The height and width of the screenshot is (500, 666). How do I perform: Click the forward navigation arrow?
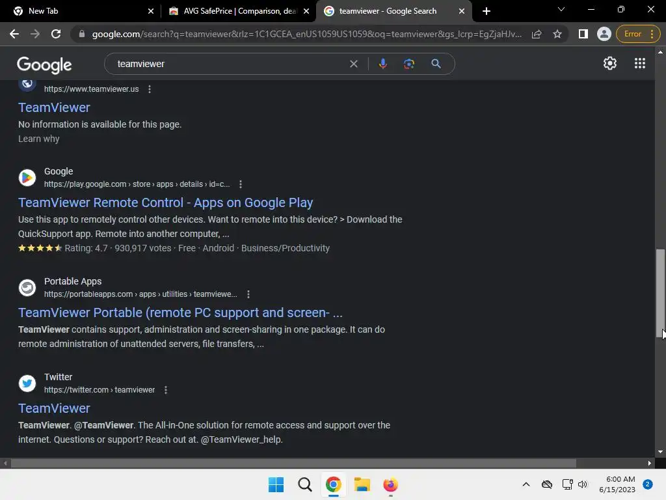click(x=35, y=34)
